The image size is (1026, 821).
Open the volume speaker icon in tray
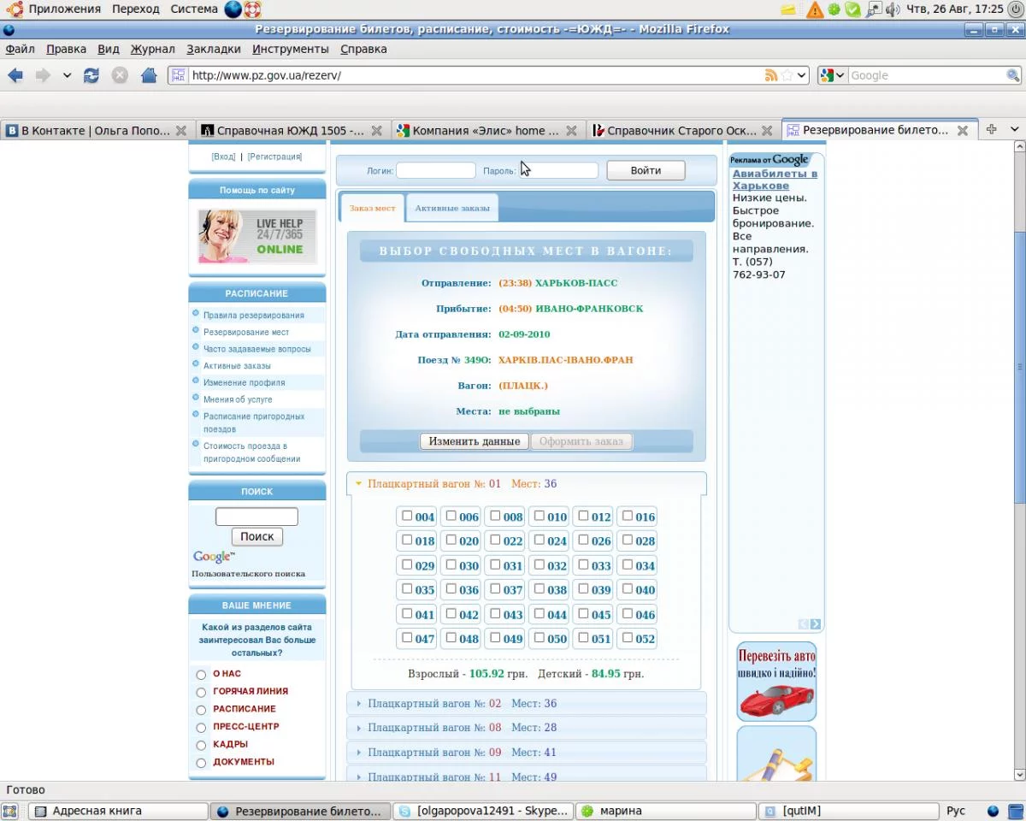893,9
